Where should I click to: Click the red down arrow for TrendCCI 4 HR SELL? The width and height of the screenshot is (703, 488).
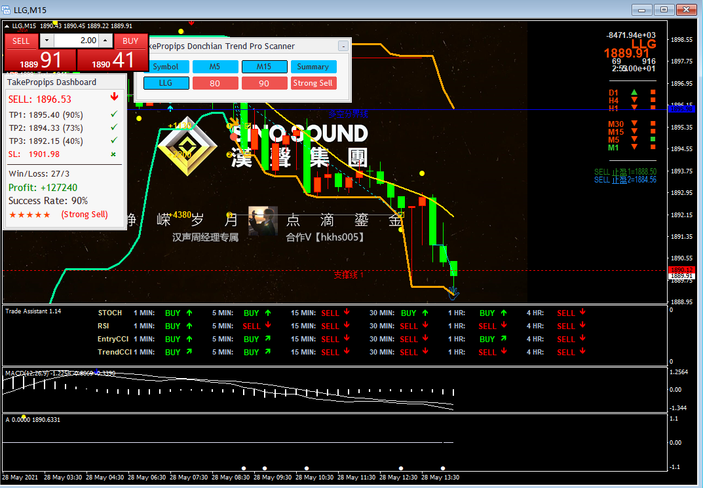(x=582, y=351)
